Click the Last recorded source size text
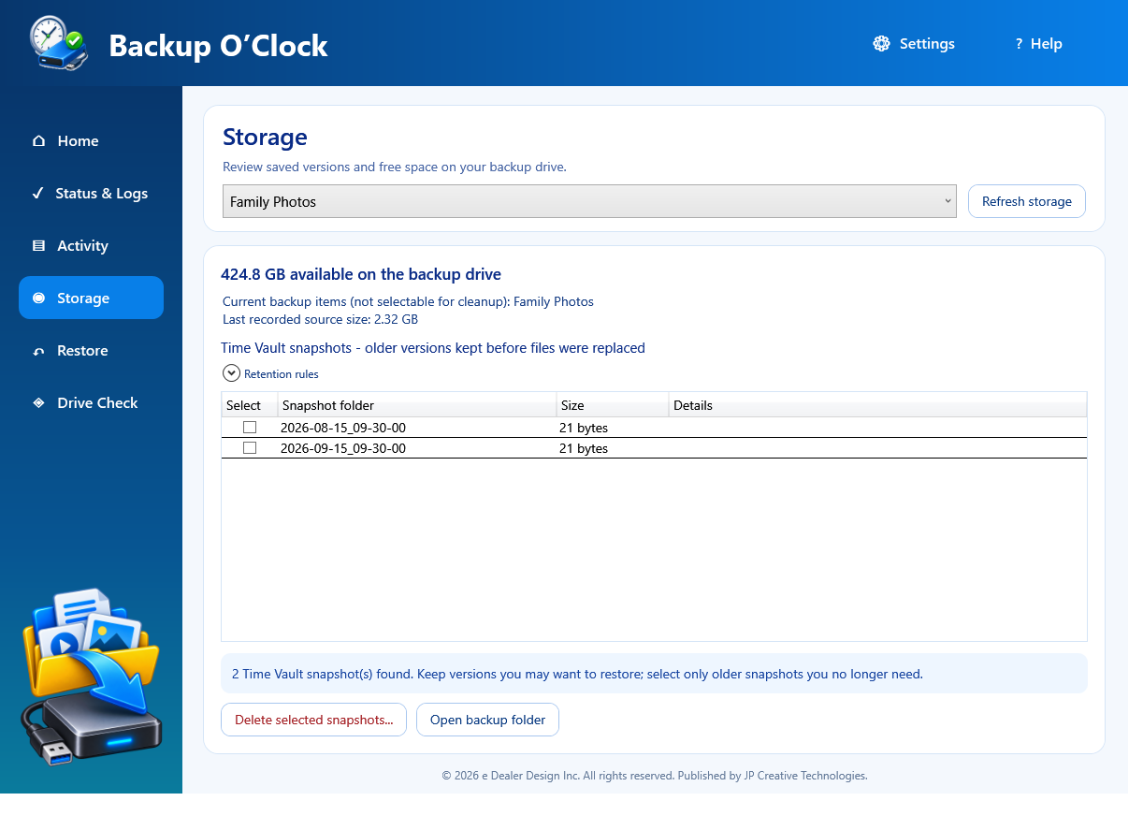Screen dimensions: 1143x830 320,319
